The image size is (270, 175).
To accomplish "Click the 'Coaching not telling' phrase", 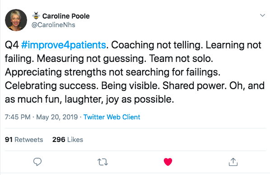I will click(x=156, y=45).
